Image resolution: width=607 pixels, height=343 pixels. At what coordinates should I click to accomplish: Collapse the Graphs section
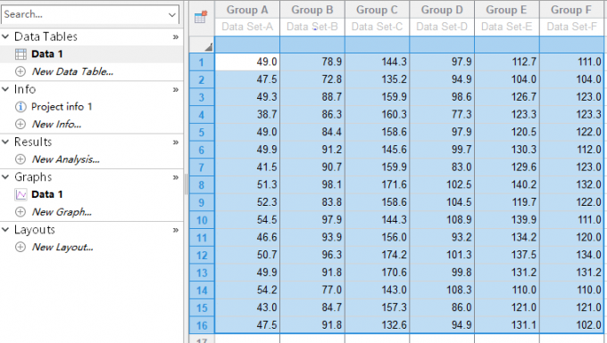5,177
